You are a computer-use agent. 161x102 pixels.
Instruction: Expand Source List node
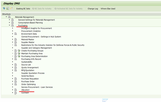(13, 65)
